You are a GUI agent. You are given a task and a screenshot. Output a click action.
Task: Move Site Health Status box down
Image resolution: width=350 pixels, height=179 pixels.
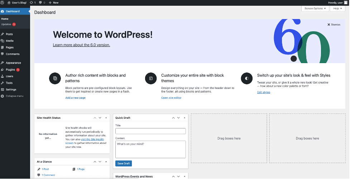tap(100, 118)
